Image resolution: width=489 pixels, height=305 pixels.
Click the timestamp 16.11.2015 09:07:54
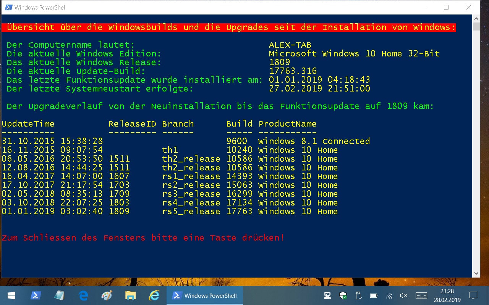click(52, 150)
